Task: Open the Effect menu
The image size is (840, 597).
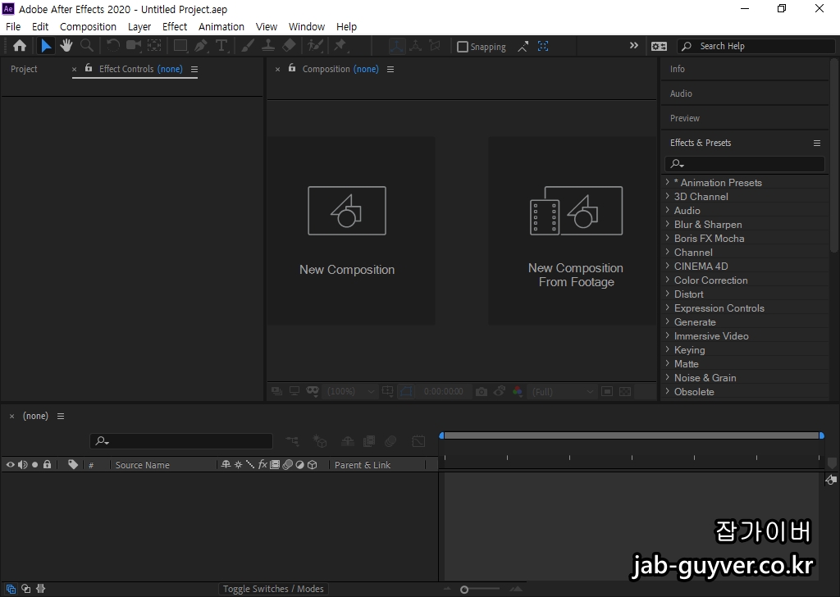Action: coord(175,27)
